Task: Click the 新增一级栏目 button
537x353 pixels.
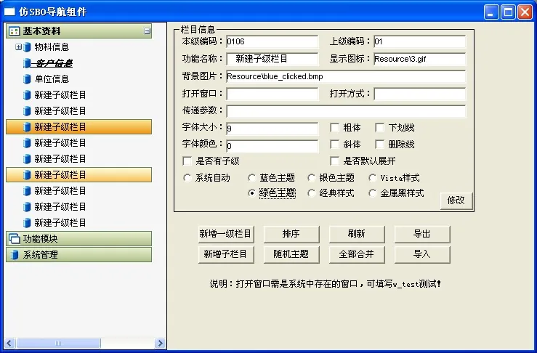Action: (x=226, y=234)
